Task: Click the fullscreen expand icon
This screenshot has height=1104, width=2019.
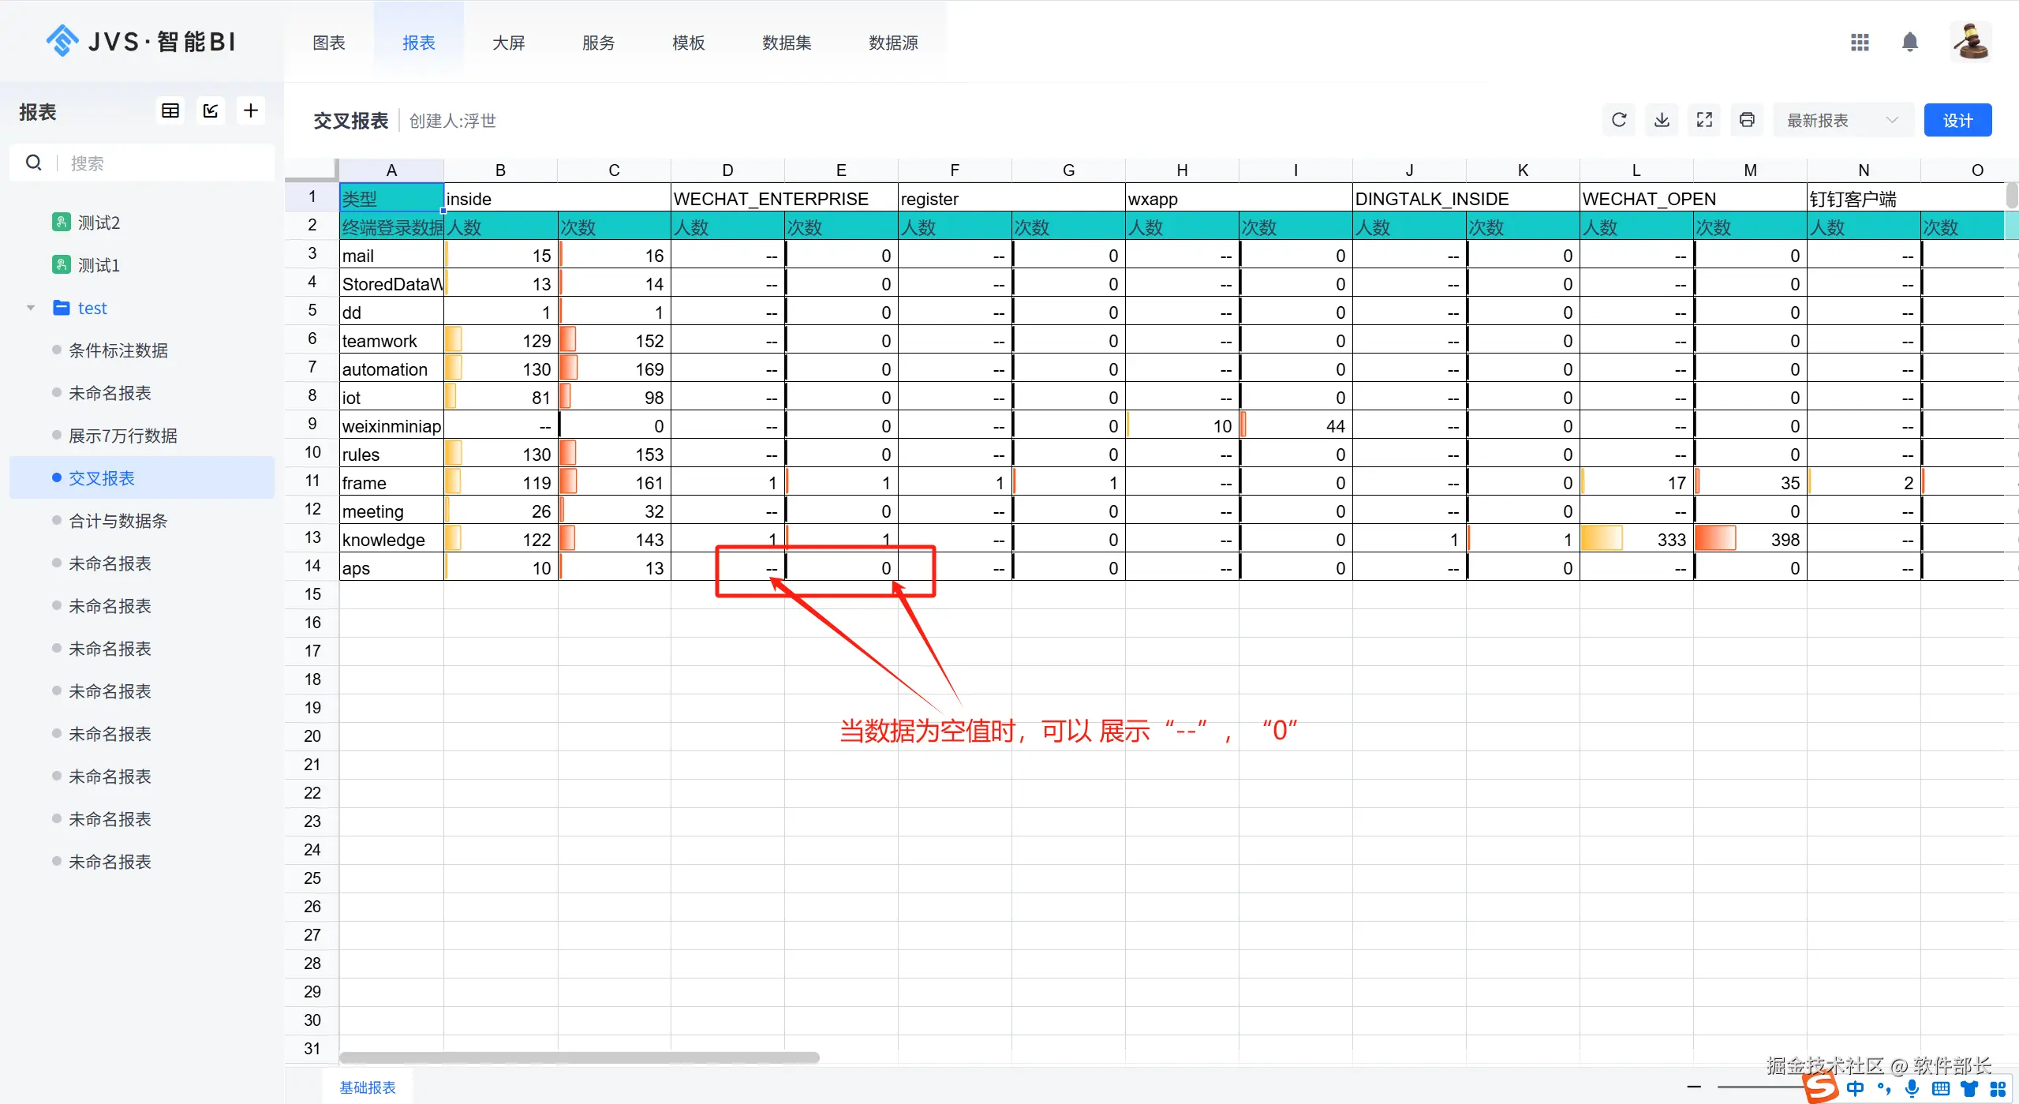Action: coord(1703,120)
